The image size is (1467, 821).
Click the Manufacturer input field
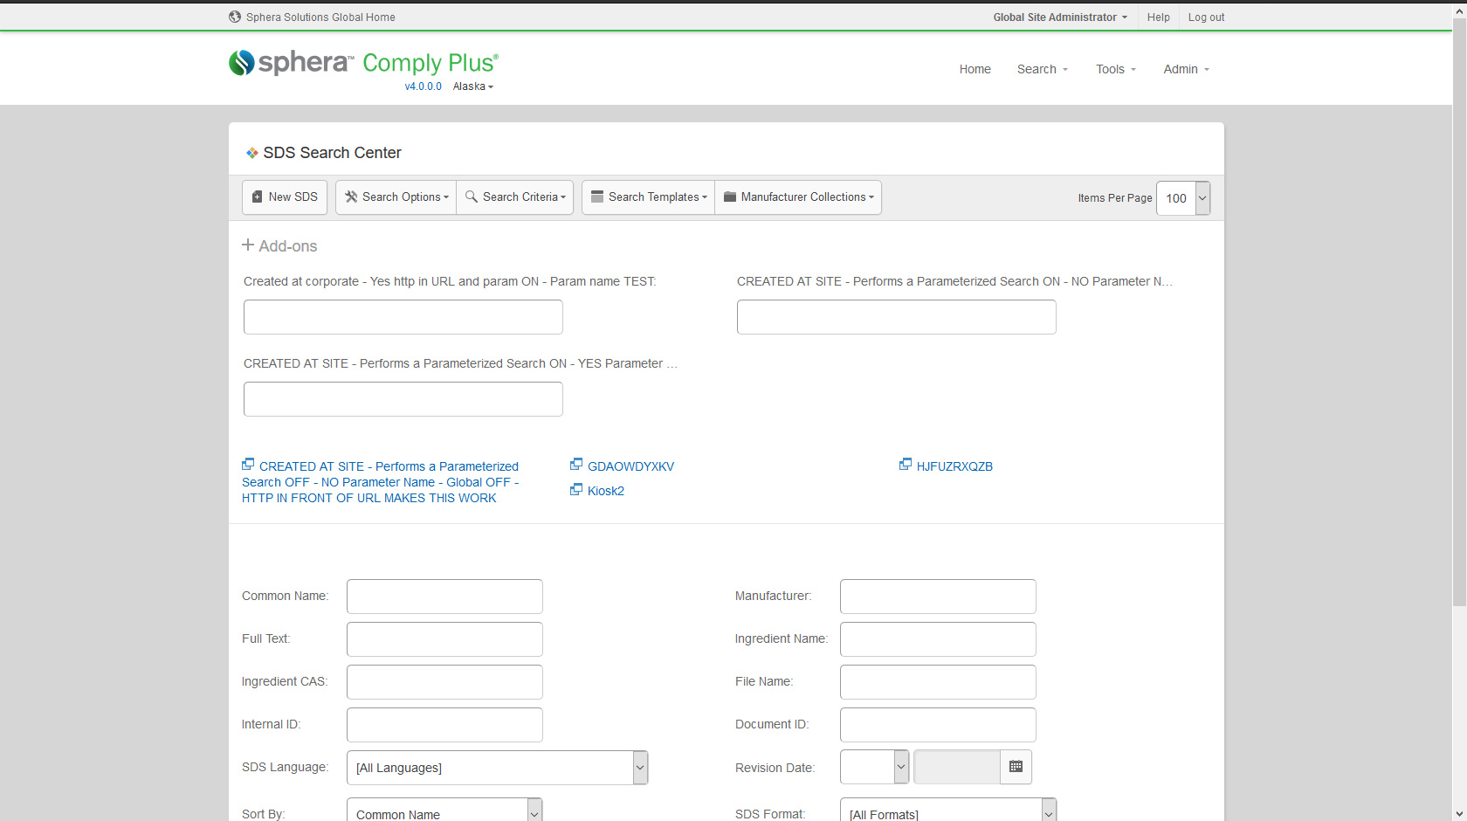[x=938, y=597]
